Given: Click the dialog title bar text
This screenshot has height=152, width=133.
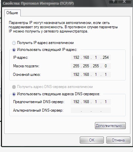Looking at the screenshot, I should coord(38,3).
